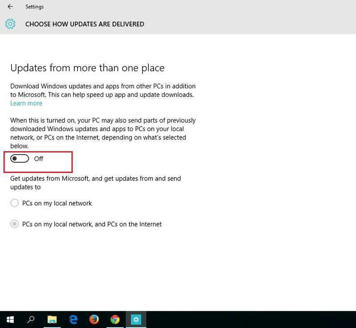Choose local network and Internet PCs option

point(15,224)
